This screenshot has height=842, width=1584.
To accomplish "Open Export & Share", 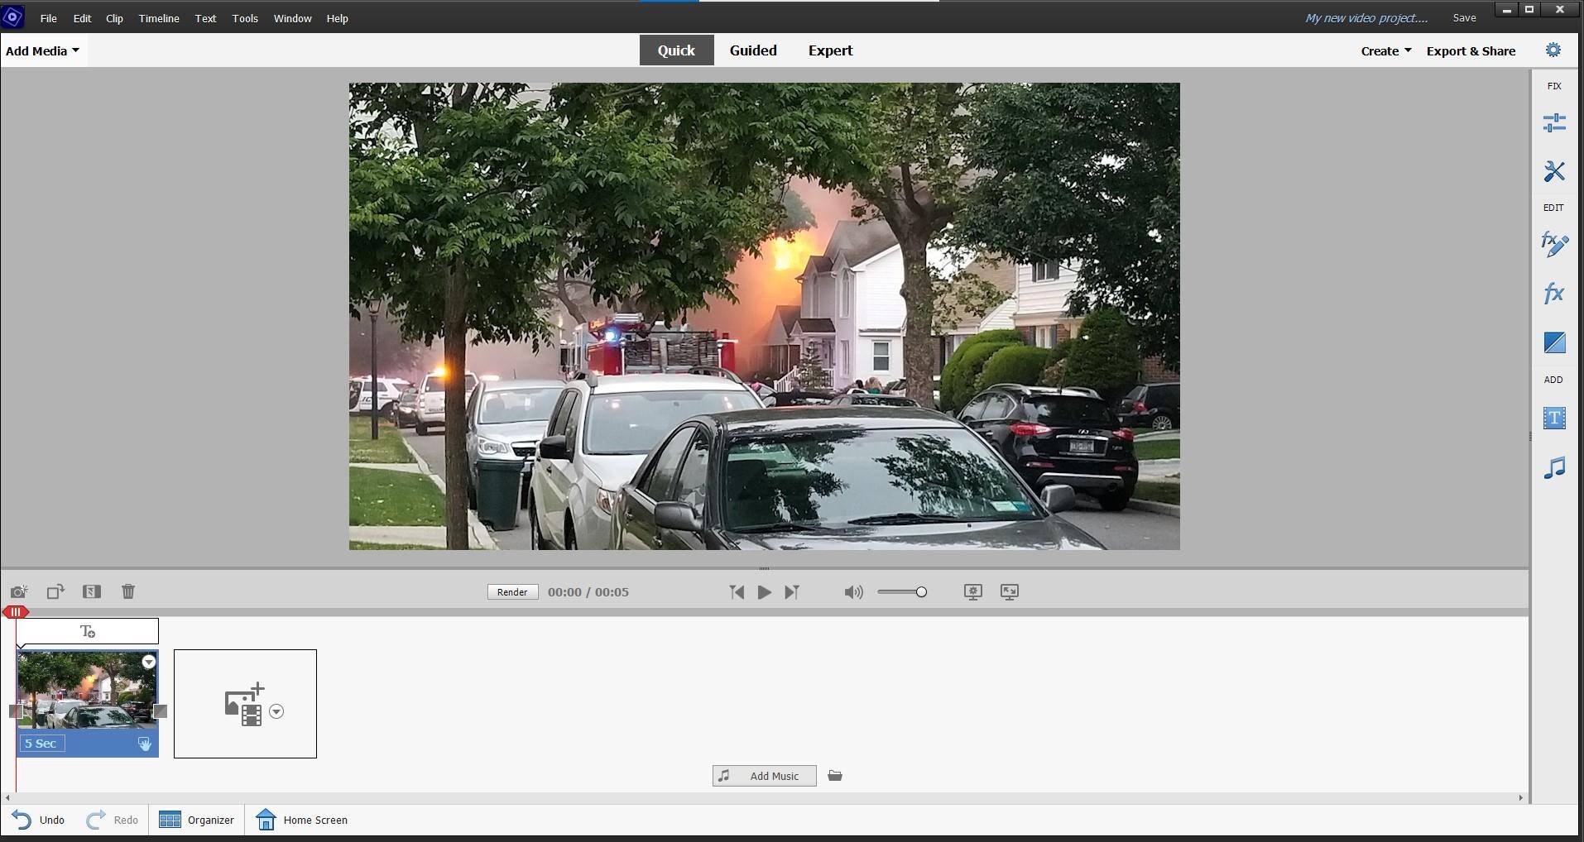I will coord(1471,50).
